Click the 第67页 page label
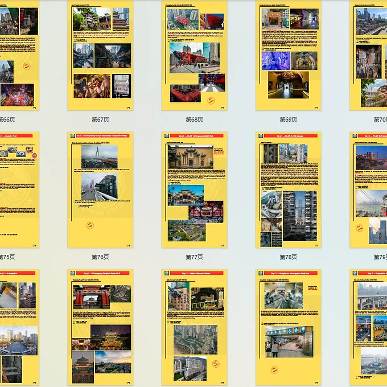Screen dimensions: 387x387 click(100, 120)
